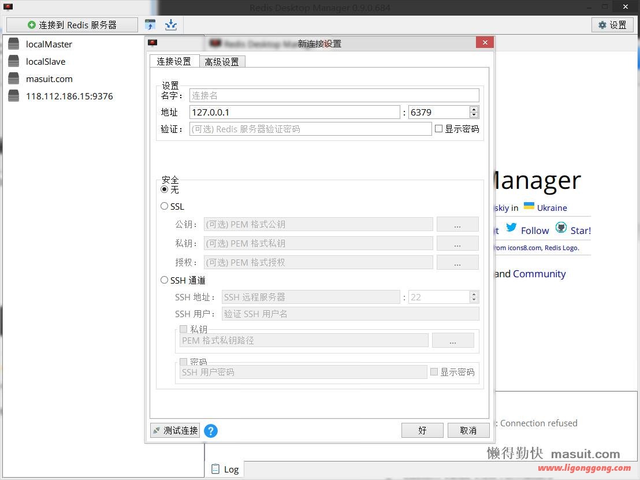Click 连接到 Redis 服务器 button
This screenshot has width=640, height=480.
click(x=72, y=25)
